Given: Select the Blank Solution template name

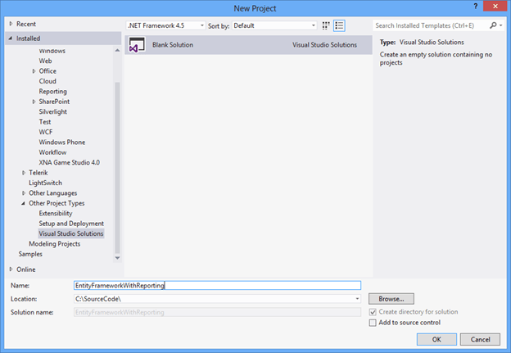Looking at the screenshot, I should 173,45.
